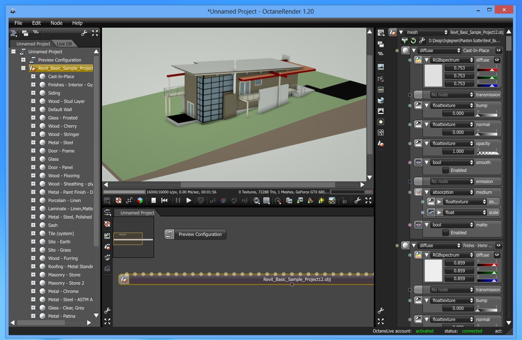Click the colored cube icon in render toolbar

point(140,200)
